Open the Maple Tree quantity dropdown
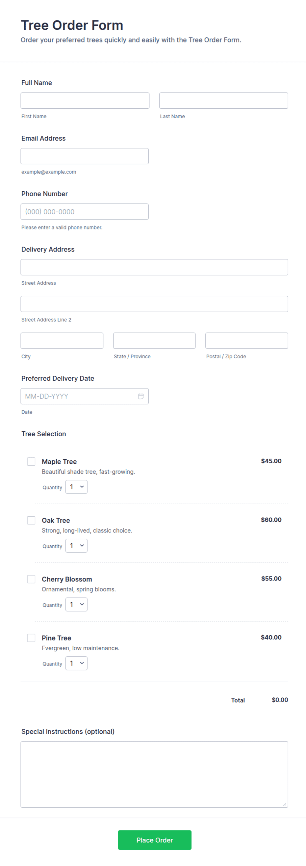This screenshot has height=866, width=306. 77,487
